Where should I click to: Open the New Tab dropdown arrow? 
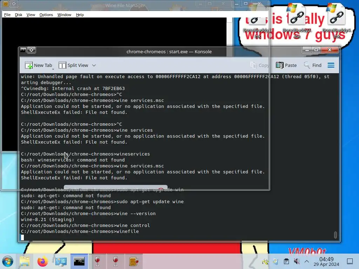53,69
